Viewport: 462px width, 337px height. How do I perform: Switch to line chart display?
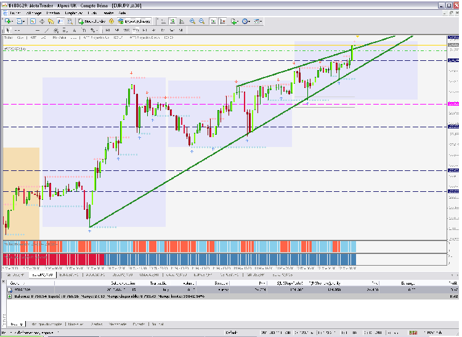pyautogui.click(x=182, y=21)
